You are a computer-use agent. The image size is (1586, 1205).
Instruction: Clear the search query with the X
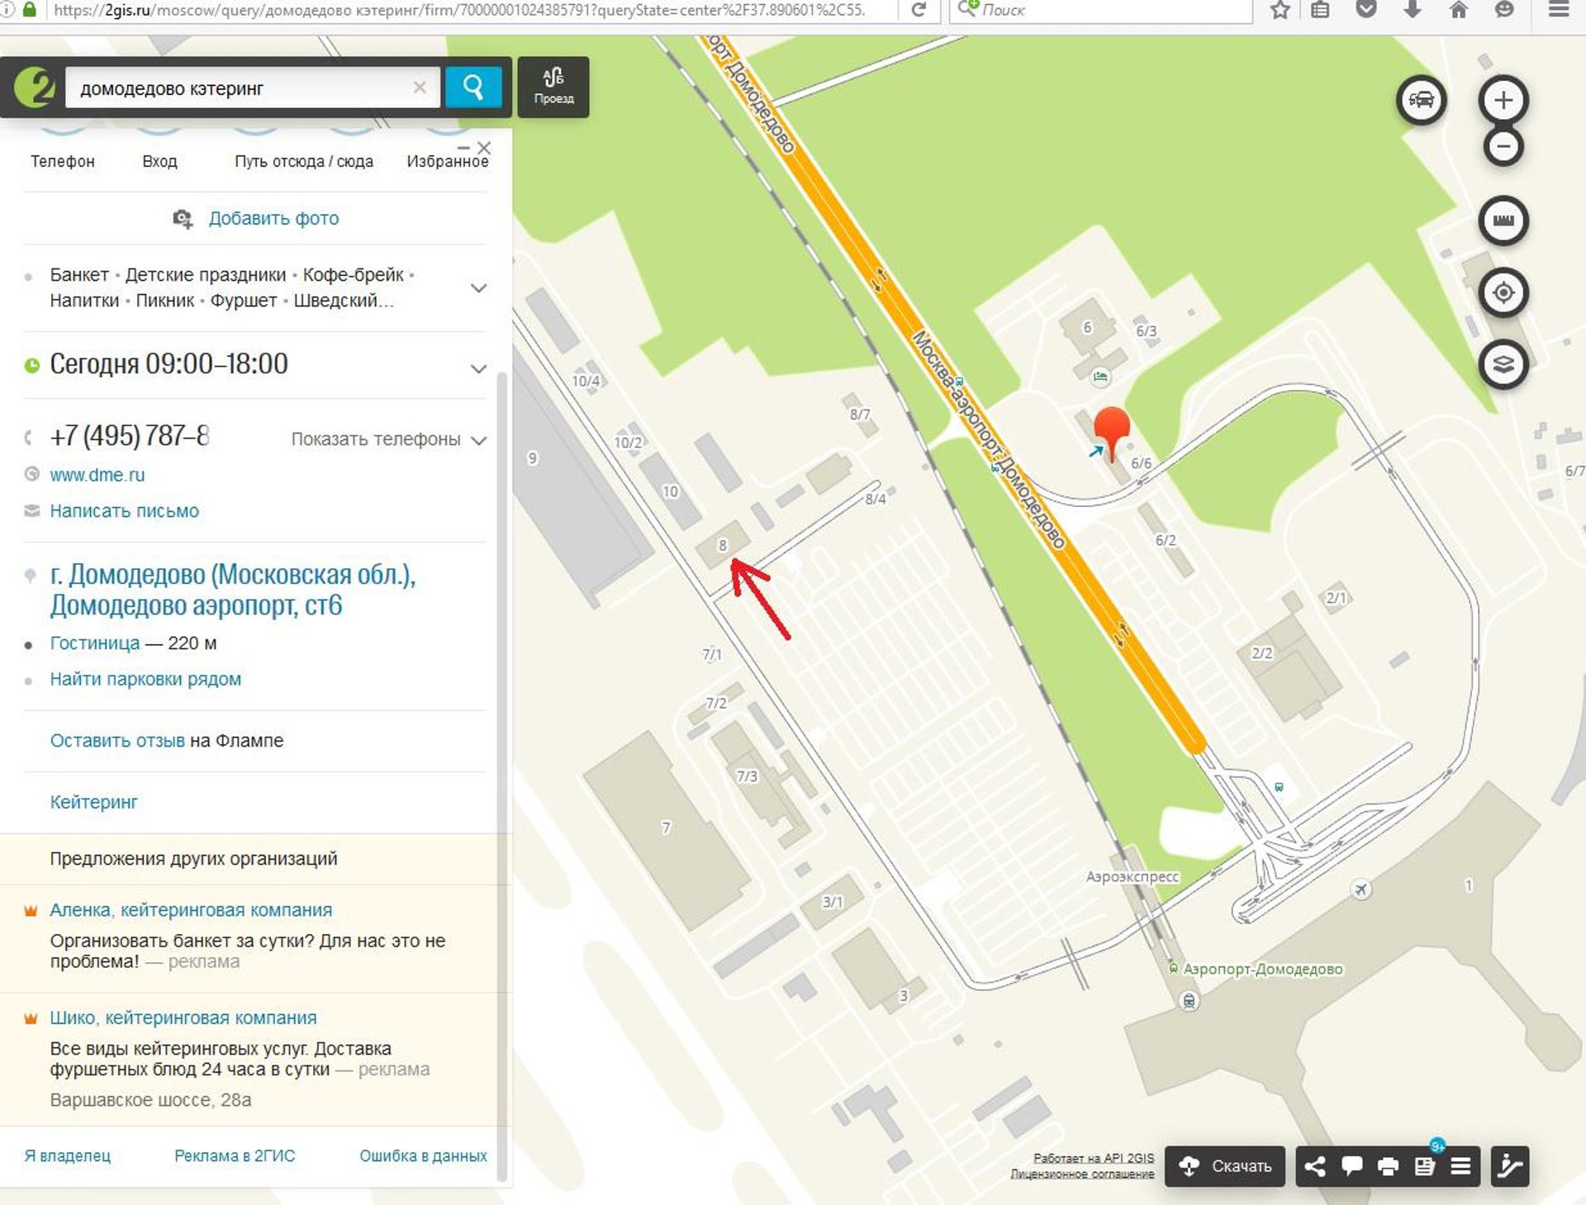420,88
